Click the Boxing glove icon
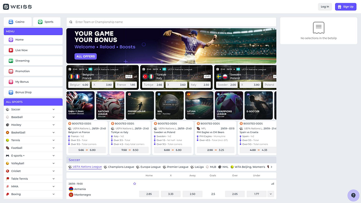The width and height of the screenshot is (361, 203). coord(7,194)
